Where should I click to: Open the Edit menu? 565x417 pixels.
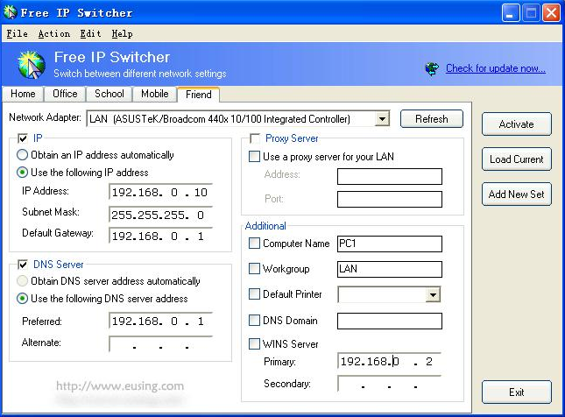tap(90, 34)
